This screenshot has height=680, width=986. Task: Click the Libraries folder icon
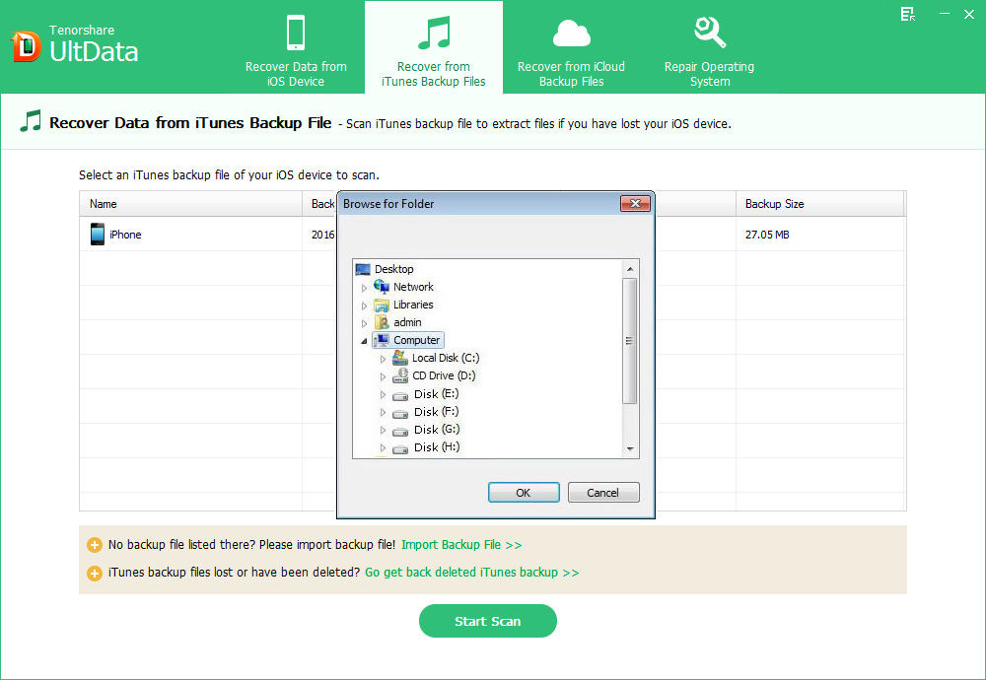(381, 305)
